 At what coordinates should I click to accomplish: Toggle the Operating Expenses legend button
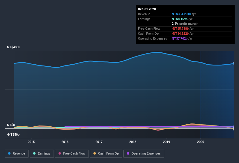144,154
